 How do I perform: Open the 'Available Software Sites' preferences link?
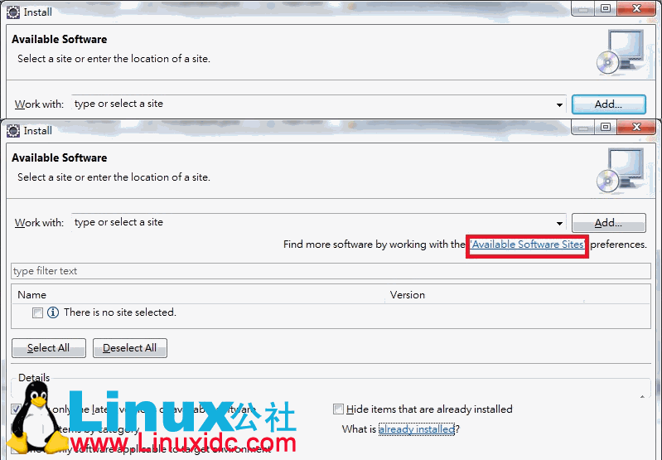tap(528, 245)
